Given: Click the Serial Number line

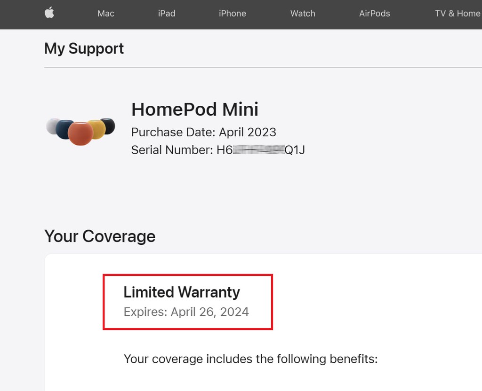Looking at the screenshot, I should (218, 150).
